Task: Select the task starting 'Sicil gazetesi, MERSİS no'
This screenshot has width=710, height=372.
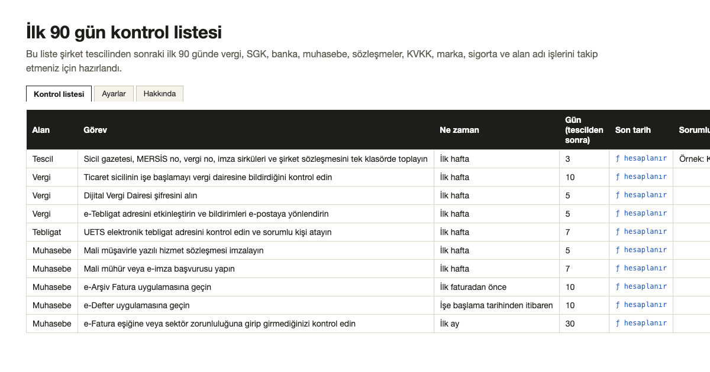Action: click(256, 159)
